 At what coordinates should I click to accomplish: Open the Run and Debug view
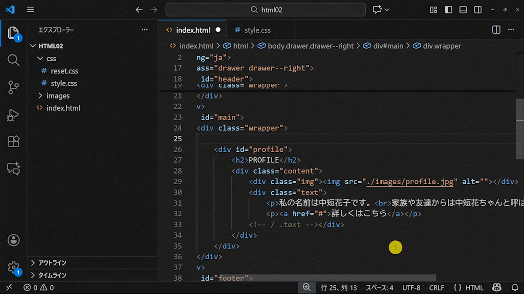tap(13, 115)
